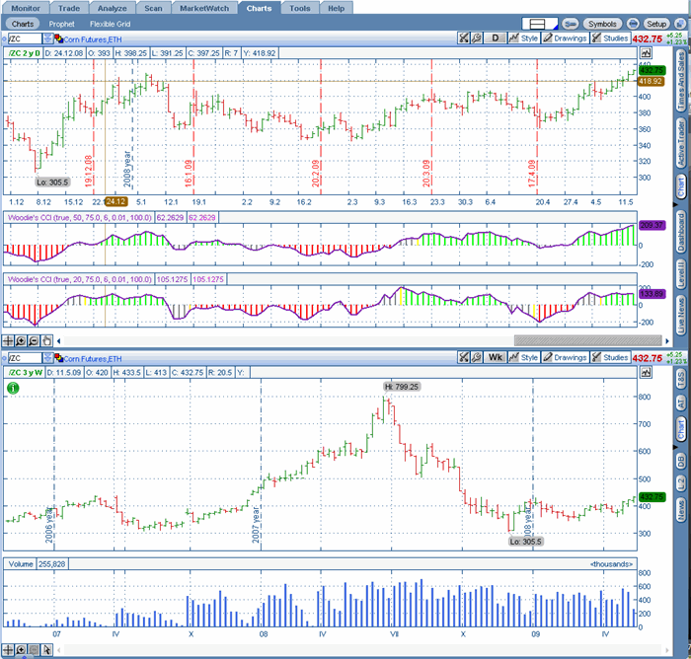Viewport: 691px width, 659px height.
Task: Change the D timeframe on upper chart
Action: [496, 38]
